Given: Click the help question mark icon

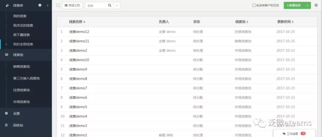Looking at the screenshot, I should tap(316, 5).
